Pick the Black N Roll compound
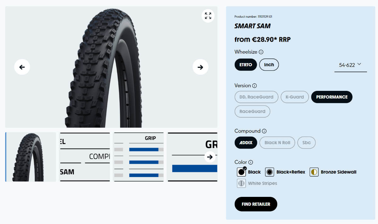The height and width of the screenshot is (224, 378). point(277,143)
